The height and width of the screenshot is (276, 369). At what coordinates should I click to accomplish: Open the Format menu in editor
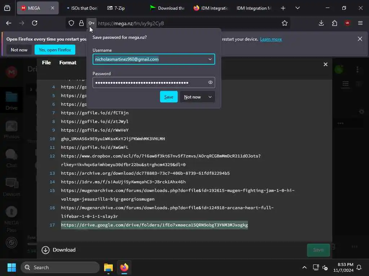tap(68, 63)
